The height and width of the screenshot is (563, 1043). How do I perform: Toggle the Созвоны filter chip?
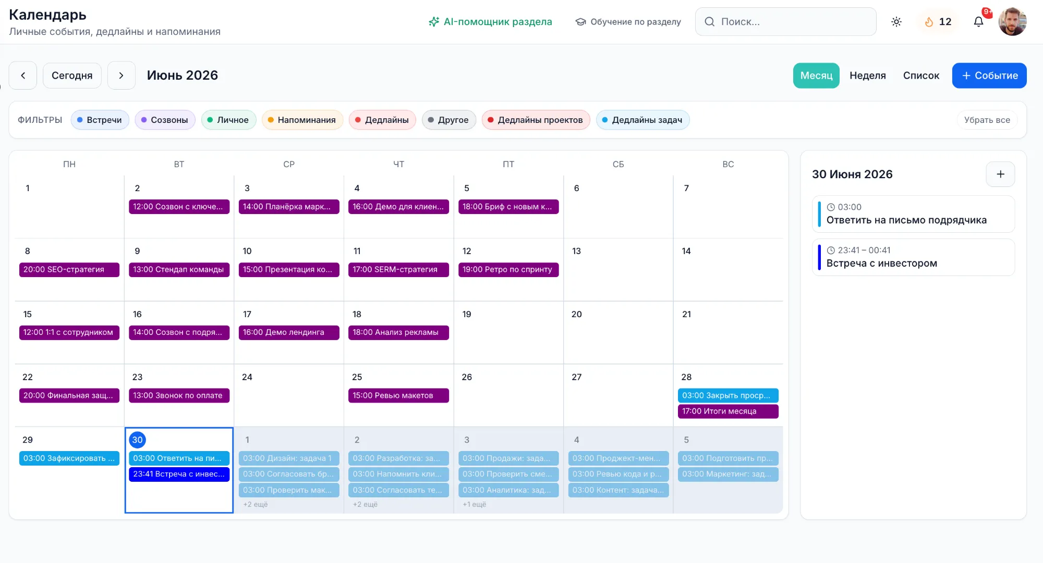coord(165,120)
